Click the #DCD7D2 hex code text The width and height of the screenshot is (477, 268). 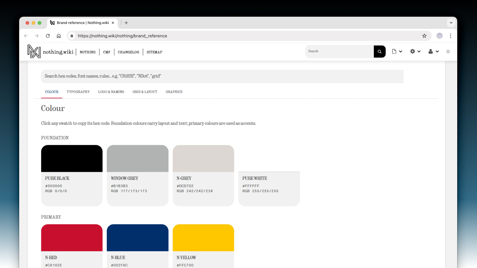click(x=185, y=186)
